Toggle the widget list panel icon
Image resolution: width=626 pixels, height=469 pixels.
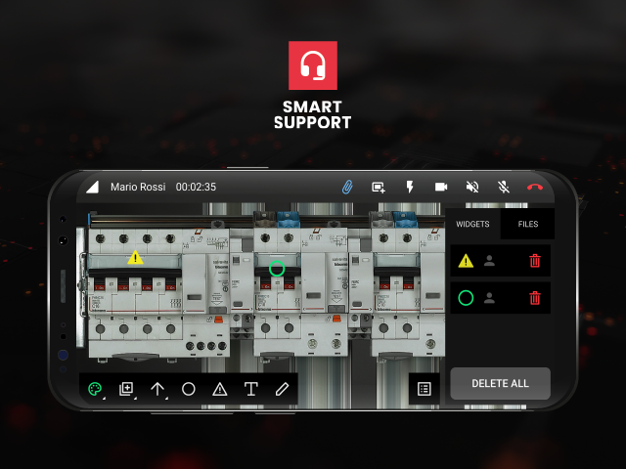click(424, 389)
